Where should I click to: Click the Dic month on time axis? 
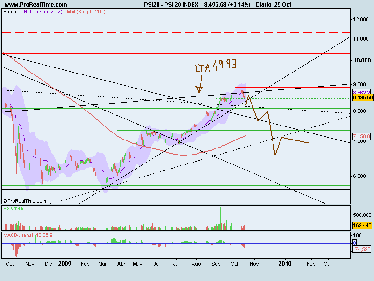point(49,264)
